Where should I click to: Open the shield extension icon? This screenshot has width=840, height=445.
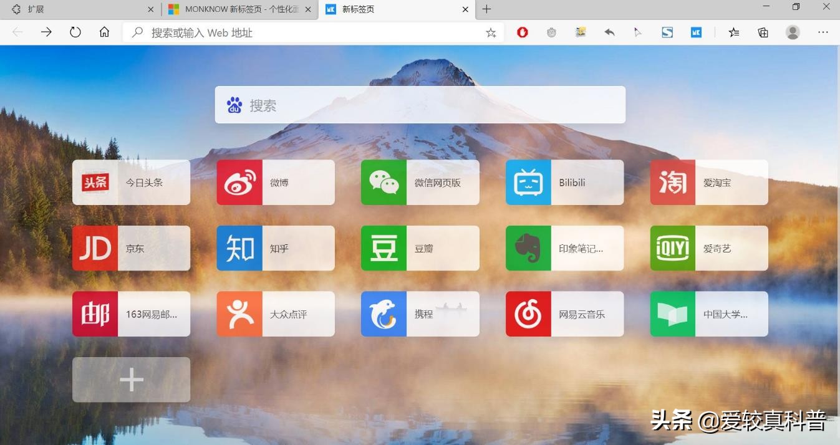[551, 32]
